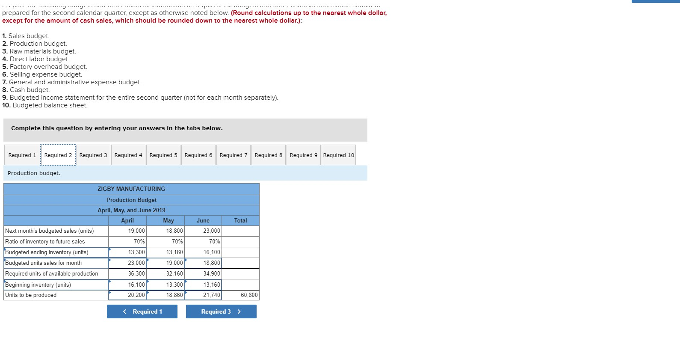The height and width of the screenshot is (350, 680).
Task: Click the April column header
Action: [x=127, y=220]
